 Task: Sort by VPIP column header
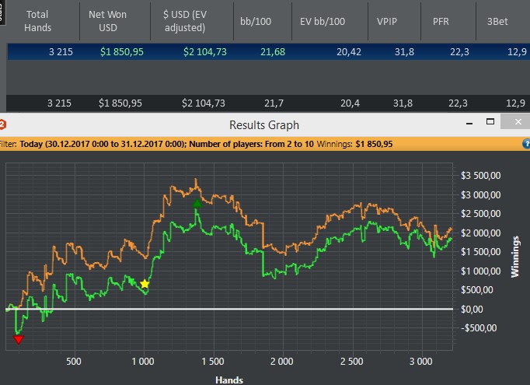pos(387,21)
